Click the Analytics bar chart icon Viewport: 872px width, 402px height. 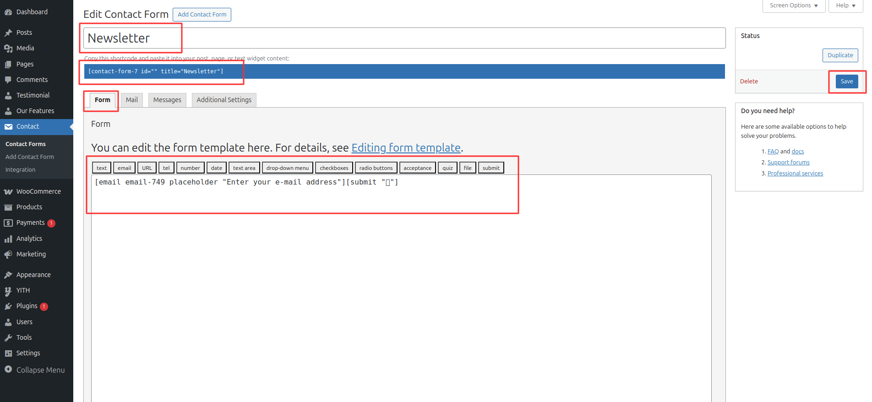(x=8, y=239)
